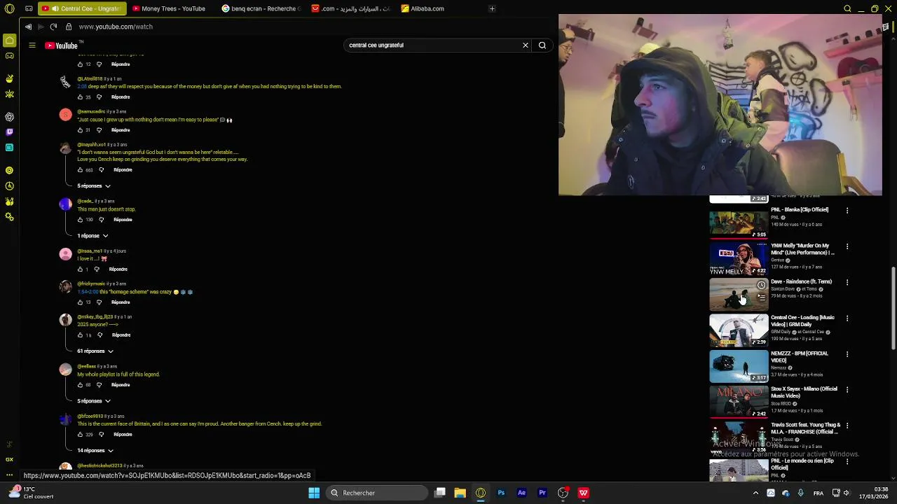Screen dimensions: 897x504
Task: Open YouTube hamburger guide menu
Action: (32, 45)
